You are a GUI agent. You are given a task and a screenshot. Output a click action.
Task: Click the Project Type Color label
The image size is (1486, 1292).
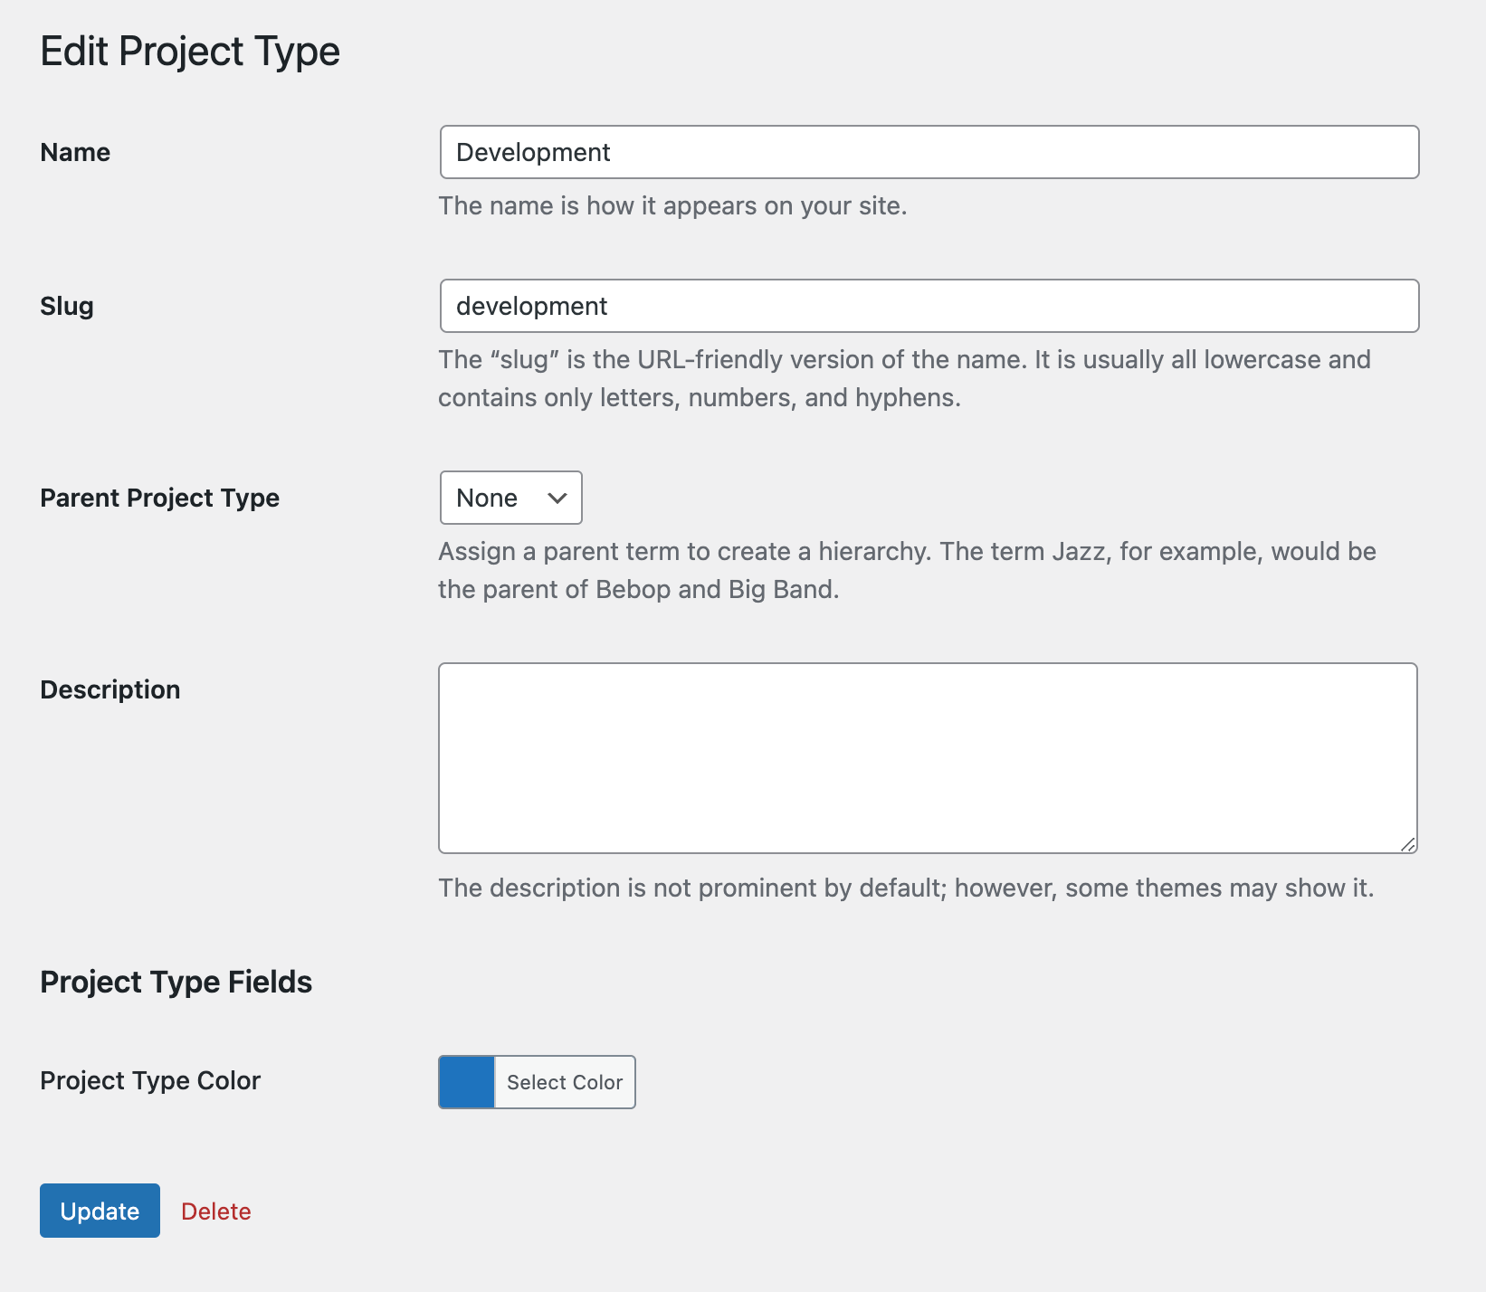point(150,1080)
